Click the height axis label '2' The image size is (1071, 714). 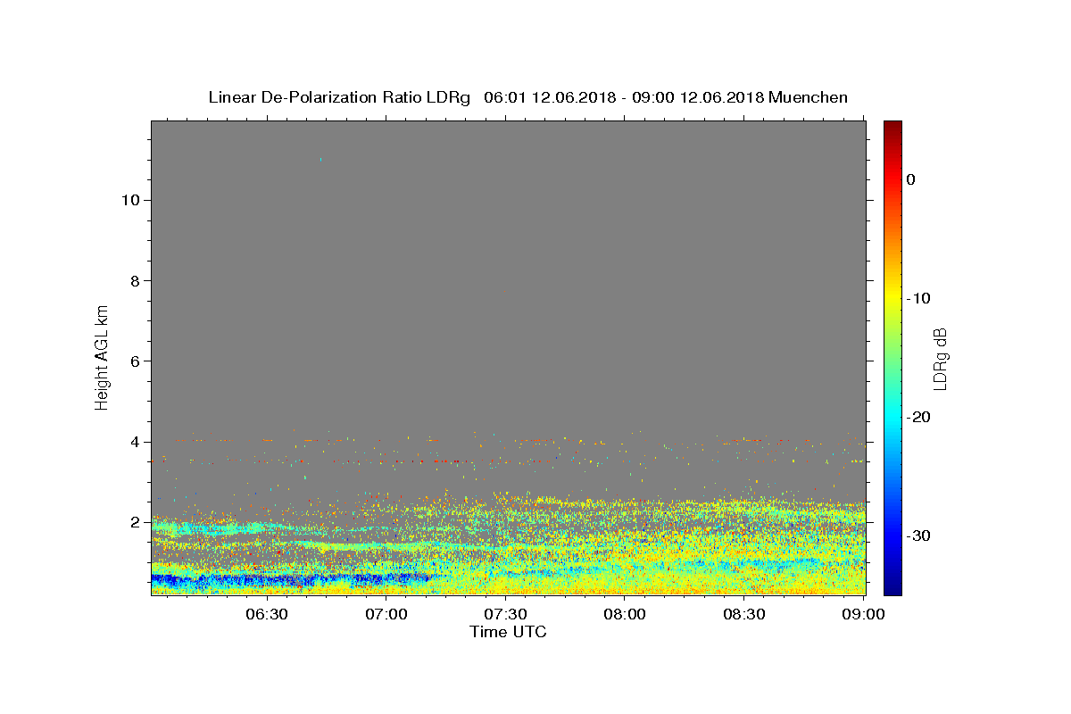click(x=136, y=522)
